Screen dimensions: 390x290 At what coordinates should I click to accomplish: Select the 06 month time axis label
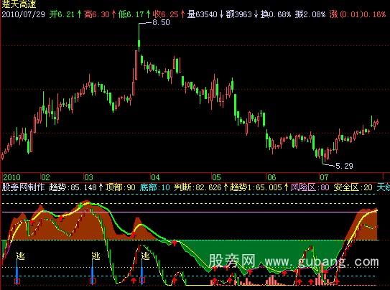[271, 177]
